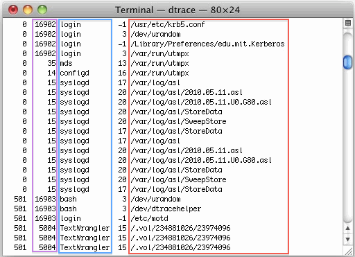355x257 pixels.
Task: Click UID 0 in the configd row
Action: (24, 73)
